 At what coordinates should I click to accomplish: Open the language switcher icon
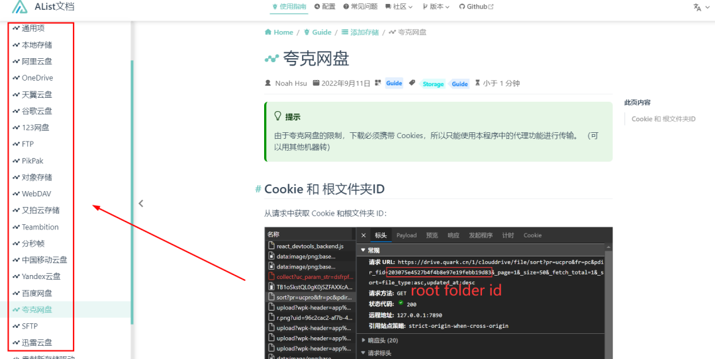[x=697, y=7]
